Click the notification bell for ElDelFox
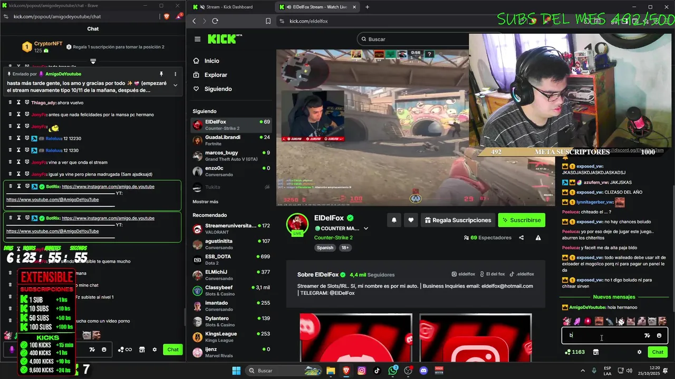Viewport: 675px width, 379px height. pyautogui.click(x=394, y=220)
